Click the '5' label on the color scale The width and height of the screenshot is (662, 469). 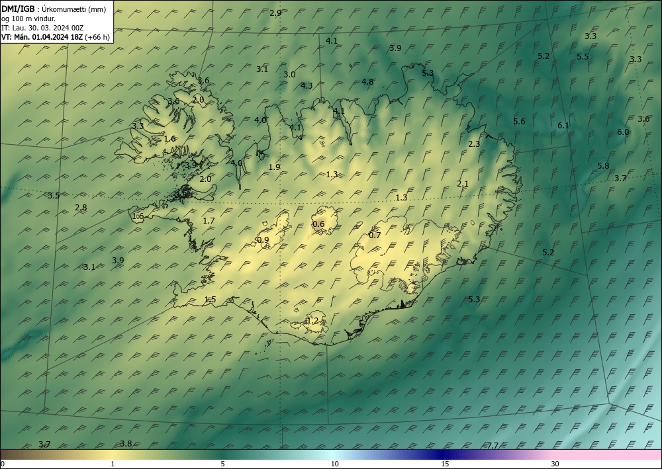click(222, 464)
